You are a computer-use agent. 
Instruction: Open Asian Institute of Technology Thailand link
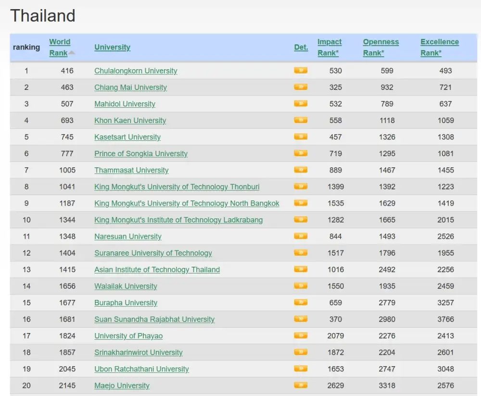click(157, 270)
